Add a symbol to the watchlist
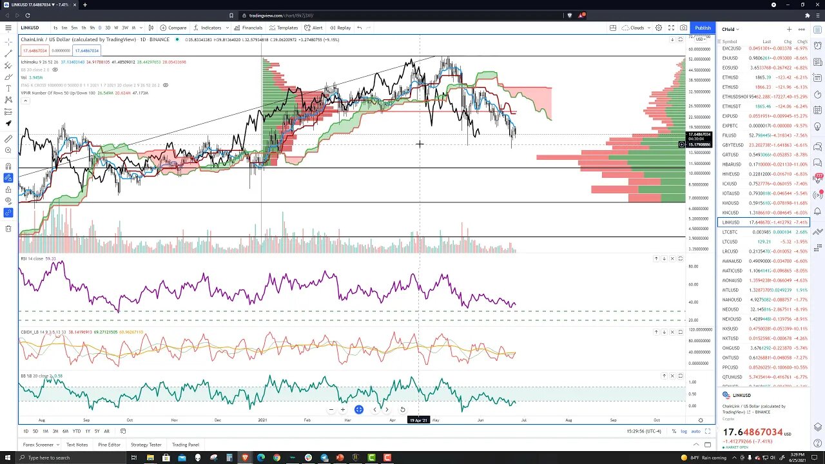The width and height of the screenshot is (825, 464). click(x=789, y=29)
